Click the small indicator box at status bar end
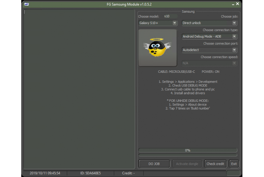Viewport: 264px width, 177px height. tap(233, 173)
